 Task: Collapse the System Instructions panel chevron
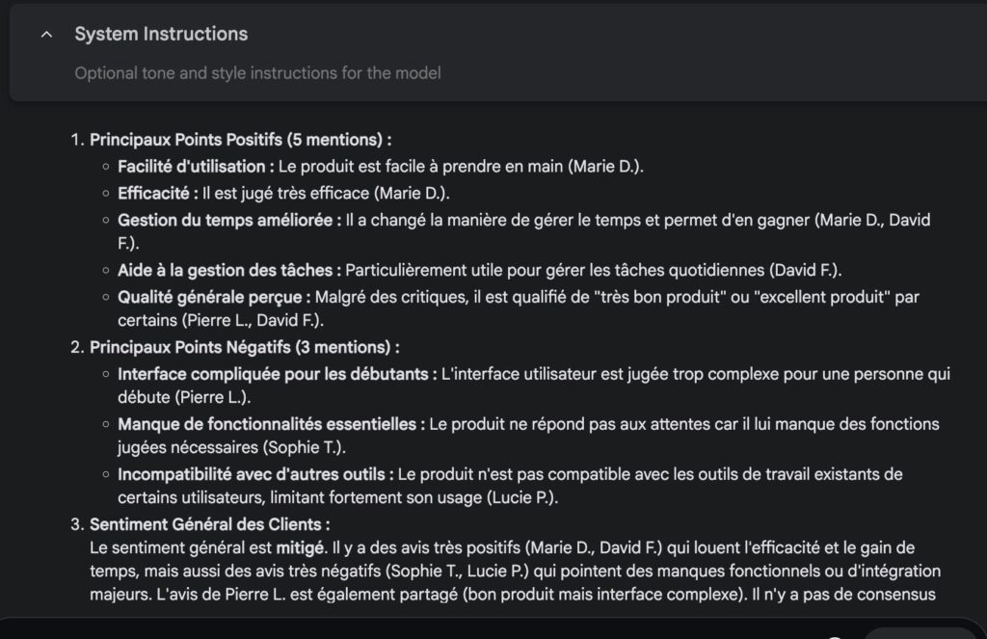point(46,35)
